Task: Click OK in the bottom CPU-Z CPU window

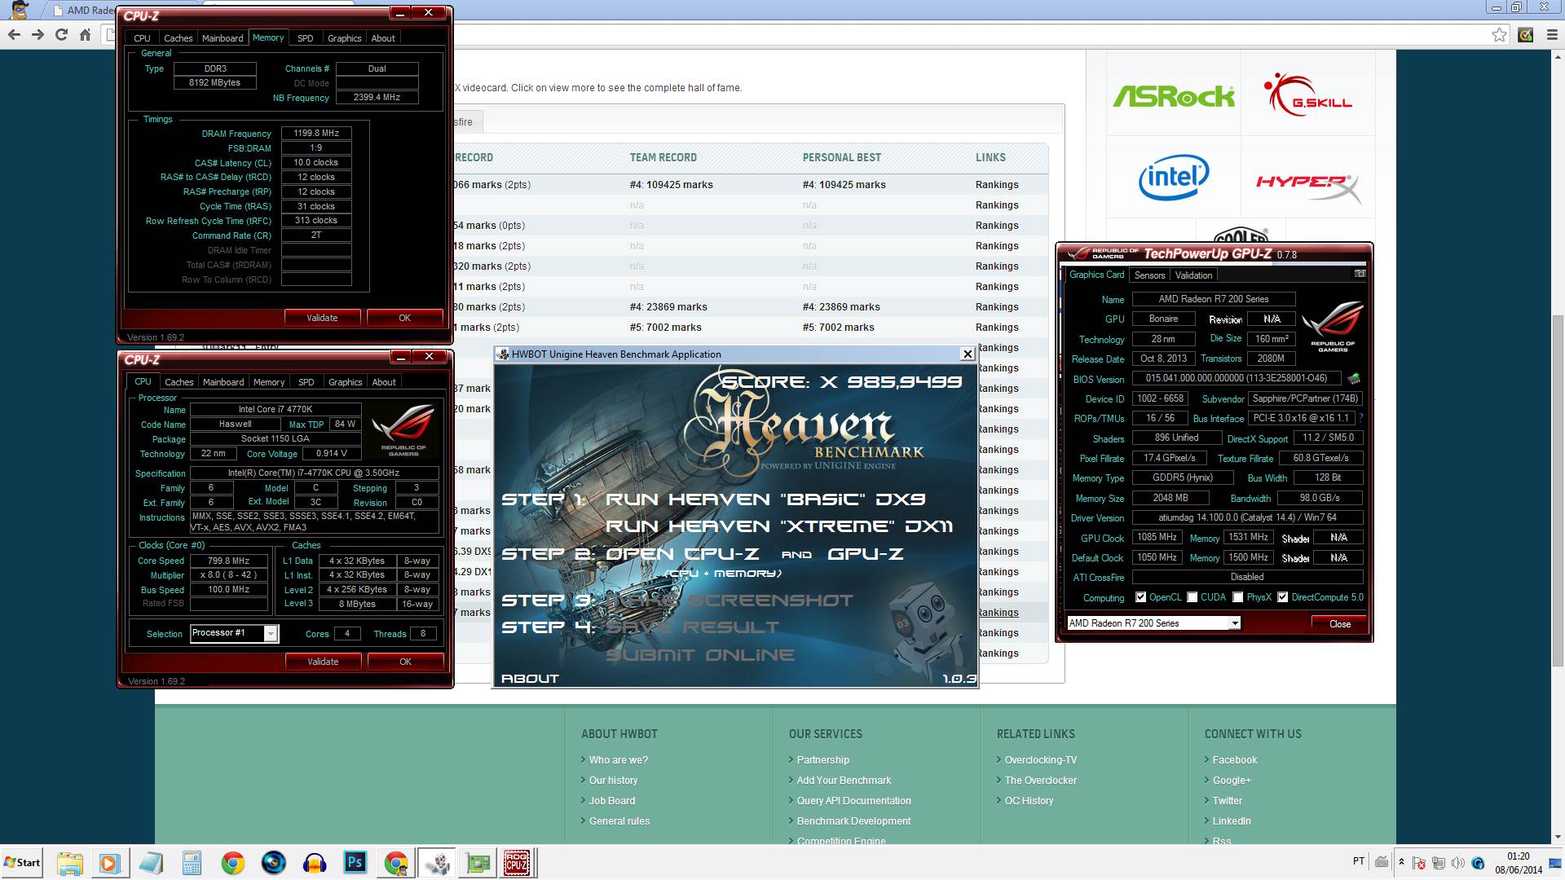Action: click(x=405, y=662)
